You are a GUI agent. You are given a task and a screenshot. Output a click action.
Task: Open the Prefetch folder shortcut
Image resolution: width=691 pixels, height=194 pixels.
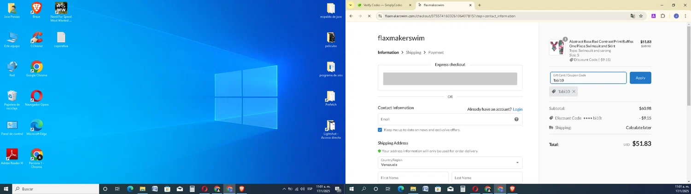(x=331, y=98)
